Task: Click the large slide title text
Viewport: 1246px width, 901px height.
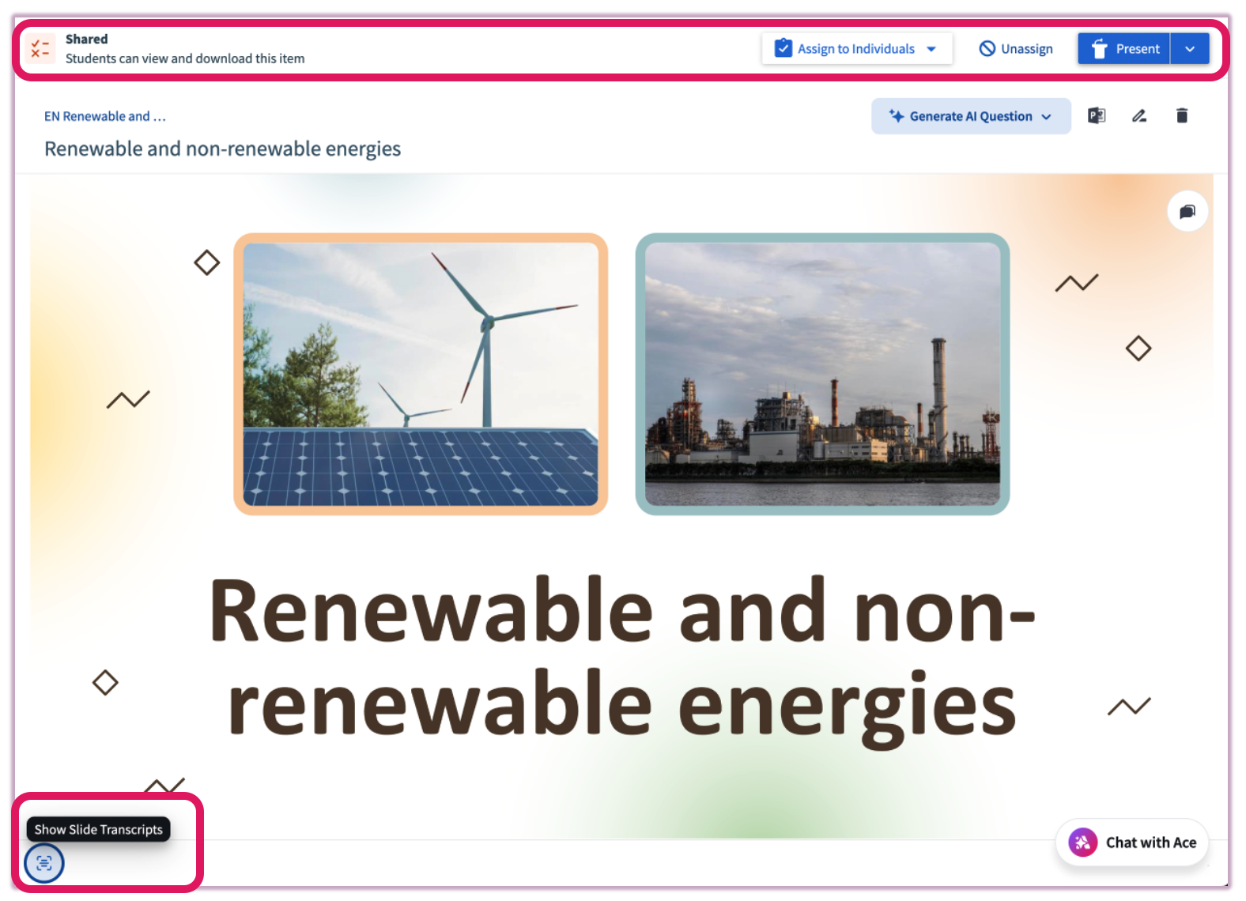Action: 621,656
